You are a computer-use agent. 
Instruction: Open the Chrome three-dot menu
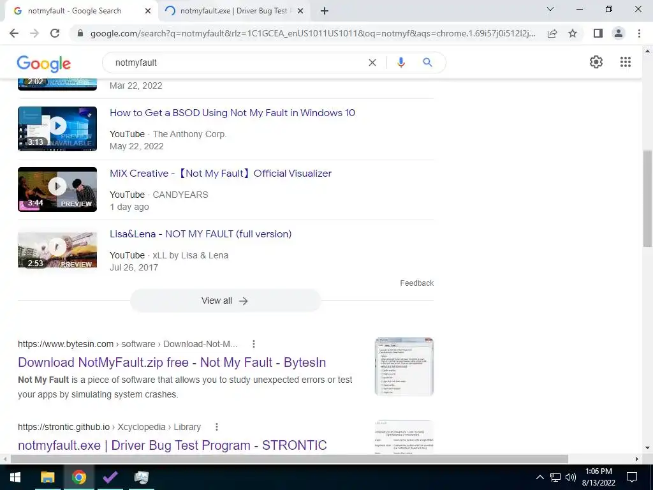pyautogui.click(x=639, y=33)
